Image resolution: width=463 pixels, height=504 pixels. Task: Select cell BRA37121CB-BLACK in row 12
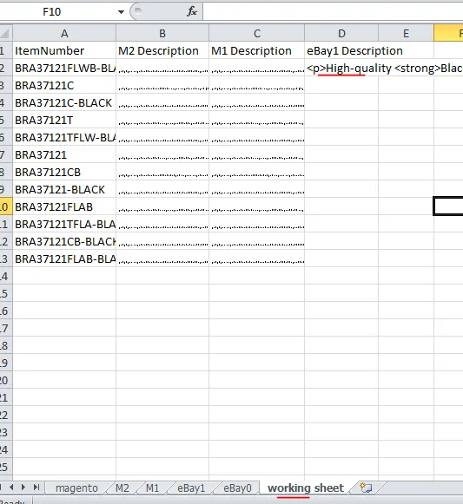64,241
